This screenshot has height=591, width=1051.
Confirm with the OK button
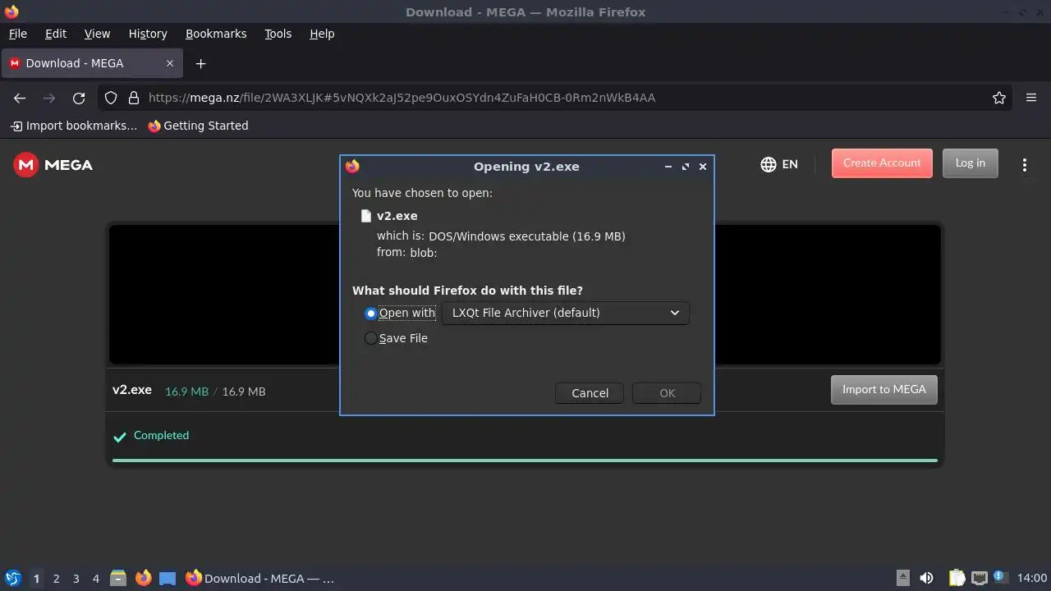click(x=667, y=393)
